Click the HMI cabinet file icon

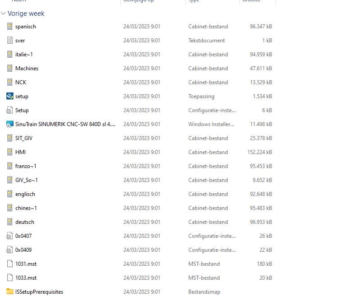click(10, 152)
